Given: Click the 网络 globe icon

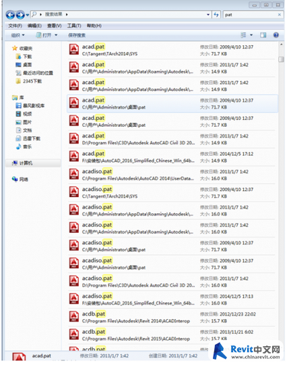Looking at the screenshot, I should point(15,179).
